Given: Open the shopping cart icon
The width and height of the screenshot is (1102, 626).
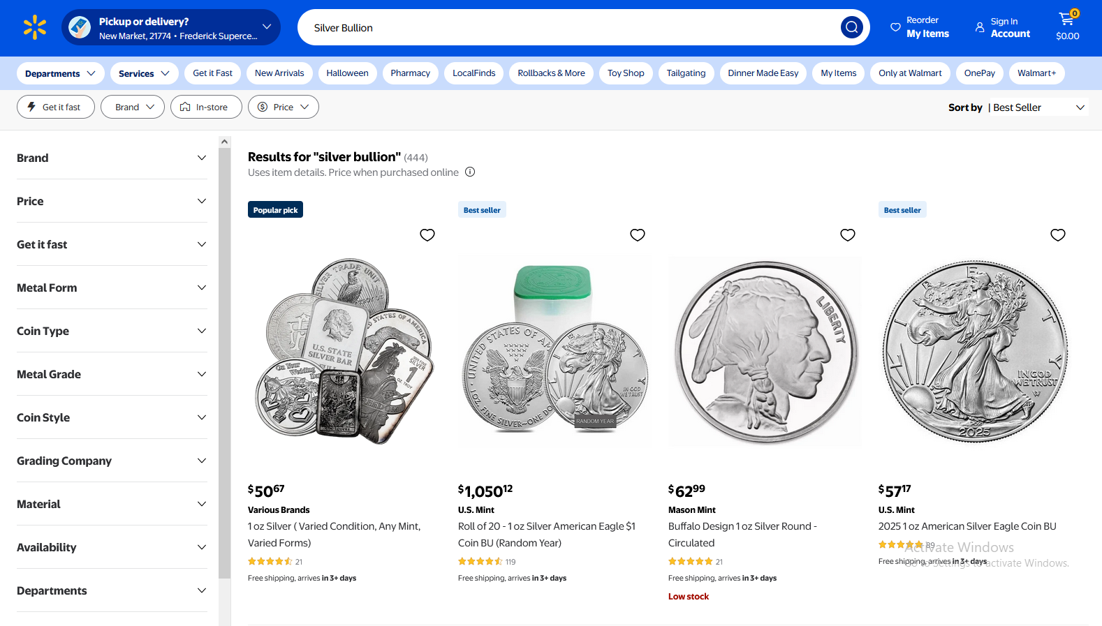Looking at the screenshot, I should tap(1066, 20).
